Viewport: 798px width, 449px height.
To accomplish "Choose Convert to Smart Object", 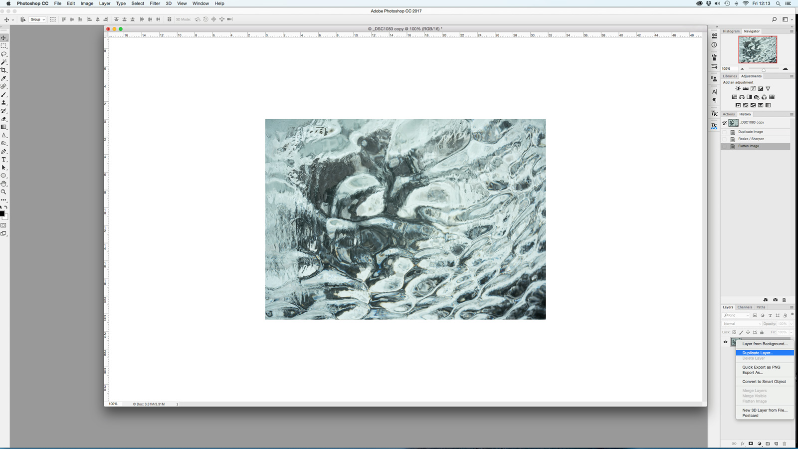I will pyautogui.click(x=765, y=382).
